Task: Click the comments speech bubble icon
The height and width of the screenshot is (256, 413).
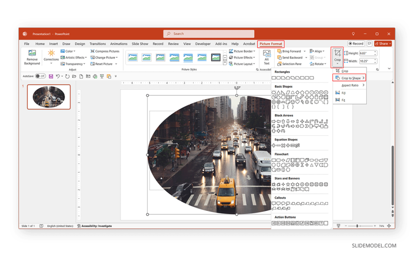Action: [369, 44]
